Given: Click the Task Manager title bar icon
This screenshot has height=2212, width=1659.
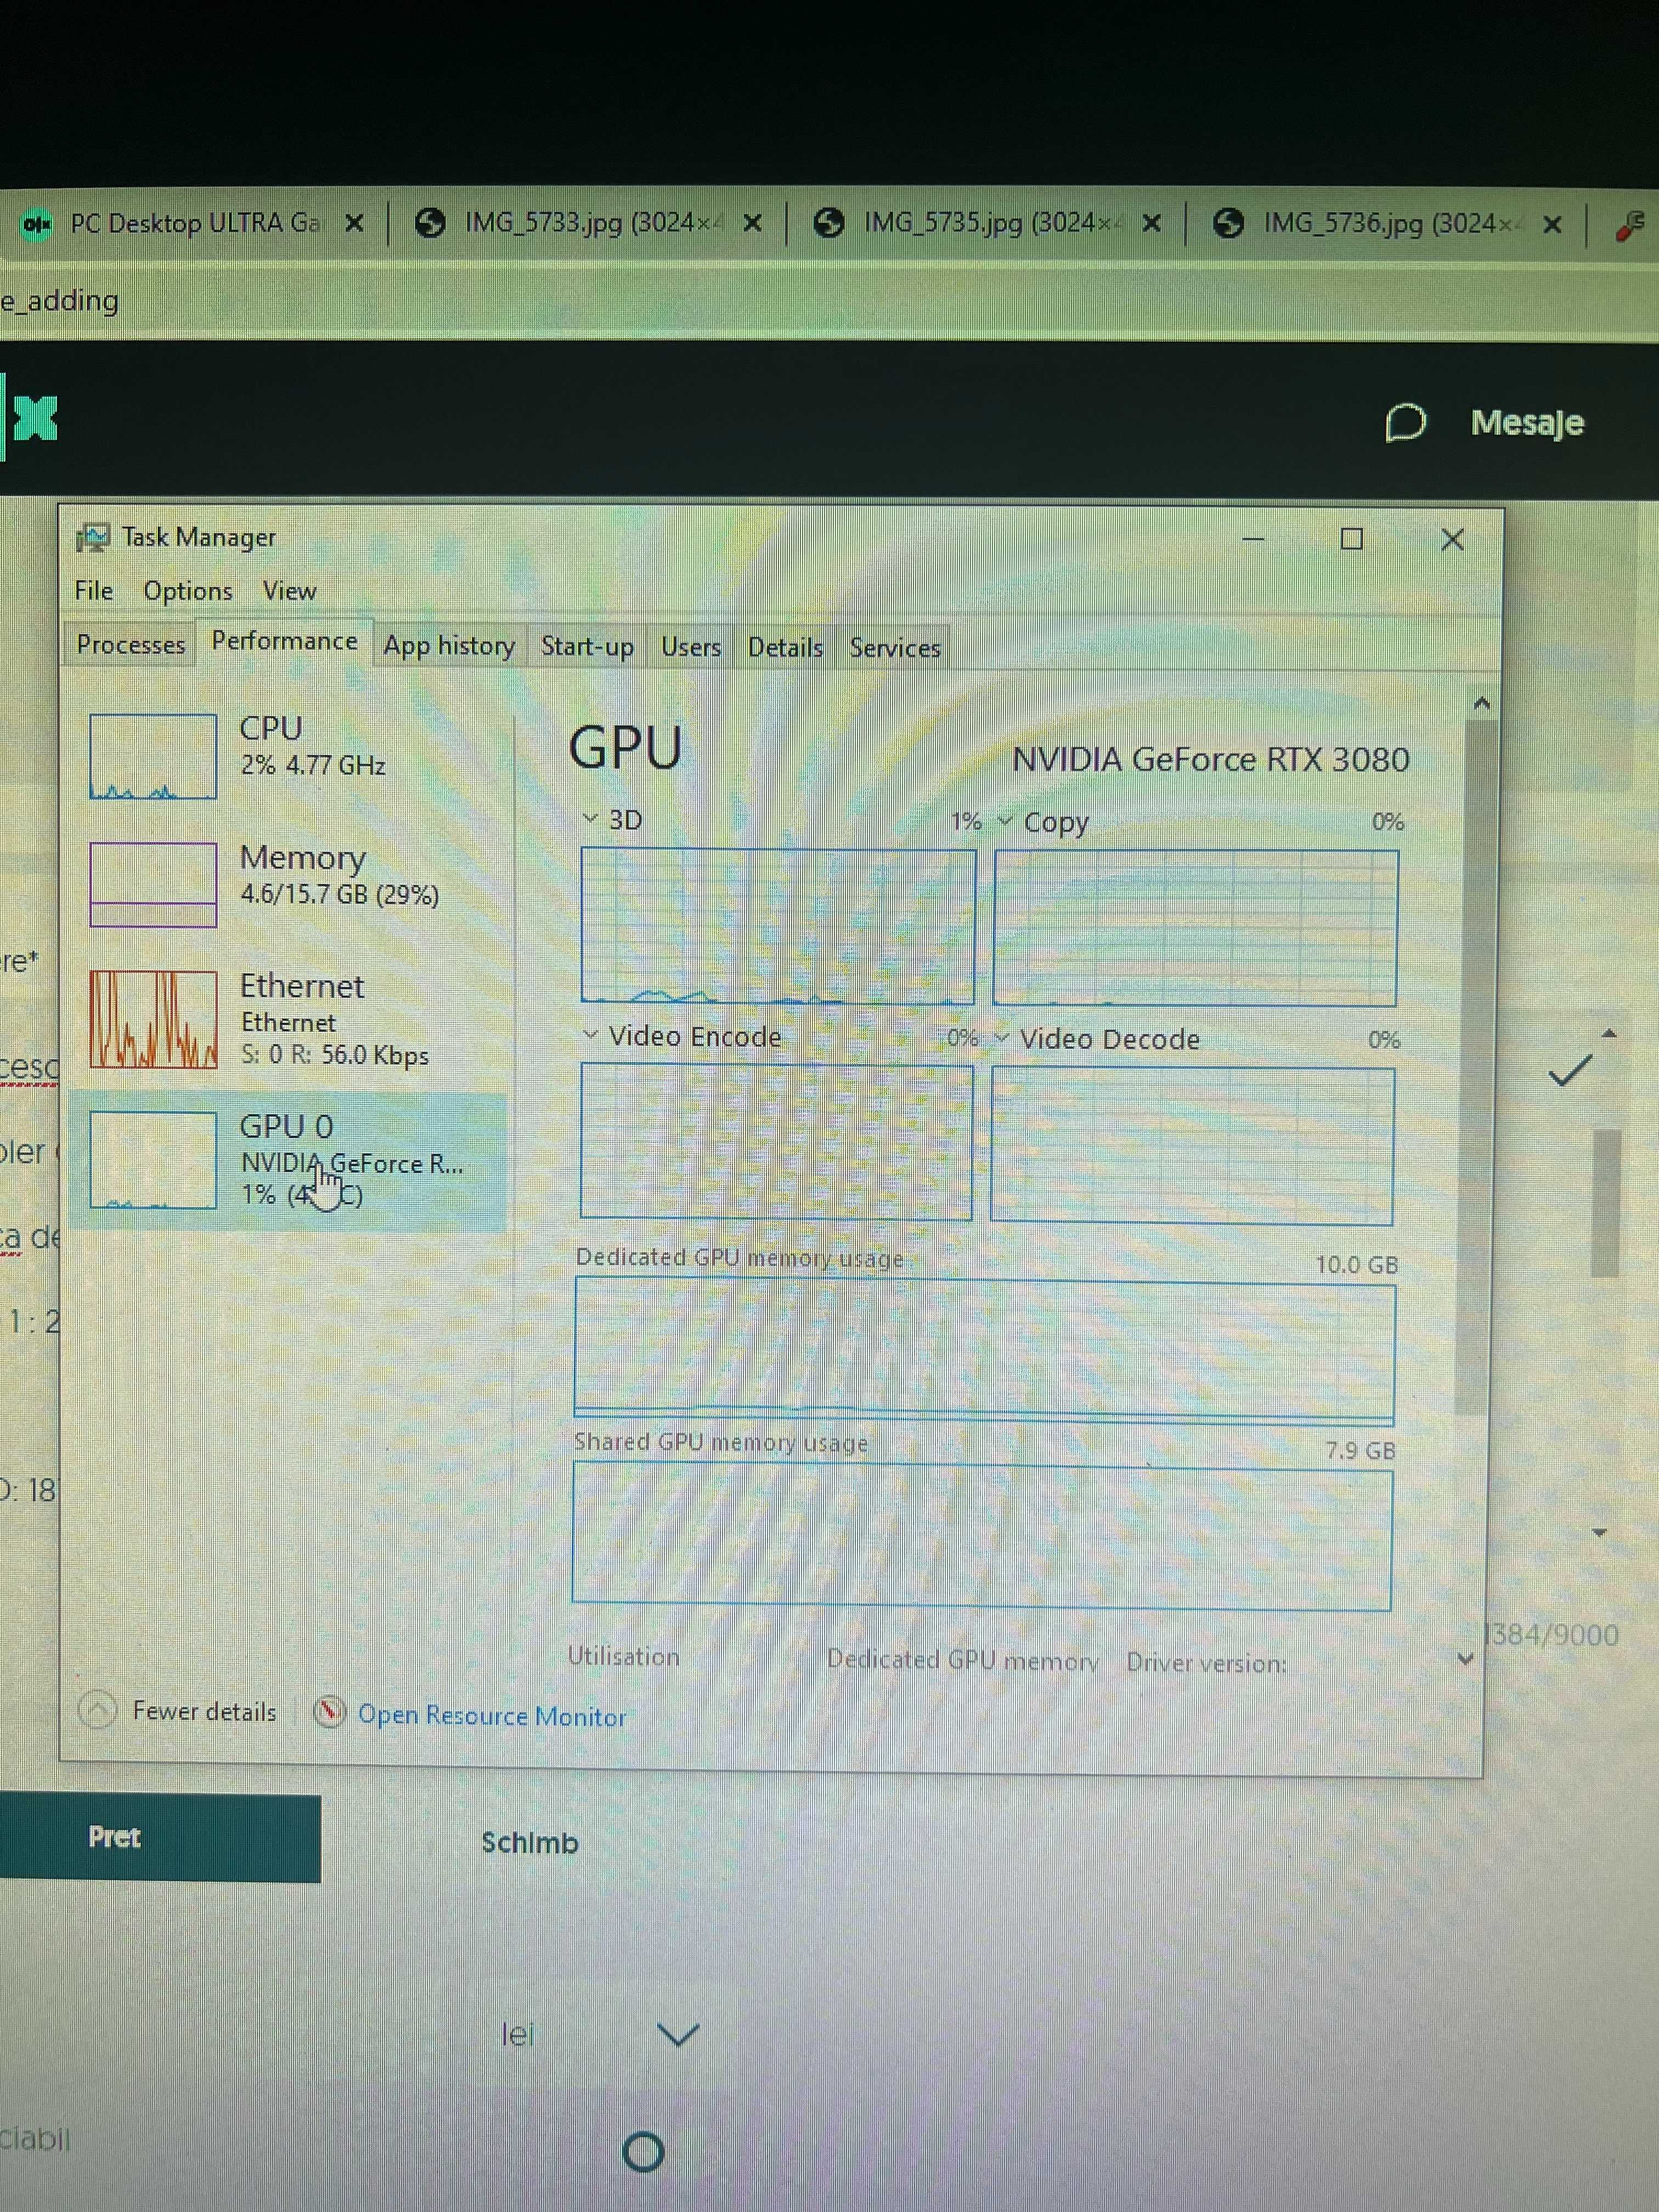Looking at the screenshot, I should pyautogui.click(x=93, y=538).
